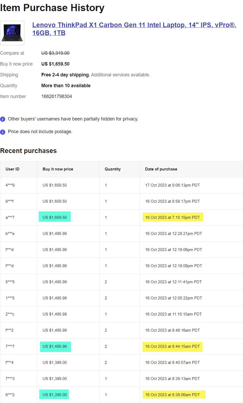Image resolution: width=243 pixels, height=403 pixels.
Task: Click user ID f***4
Action: [9, 363]
